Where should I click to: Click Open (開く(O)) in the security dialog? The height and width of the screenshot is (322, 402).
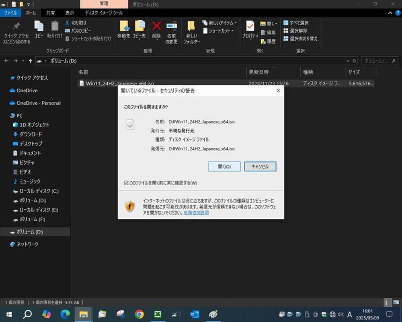[x=224, y=166]
